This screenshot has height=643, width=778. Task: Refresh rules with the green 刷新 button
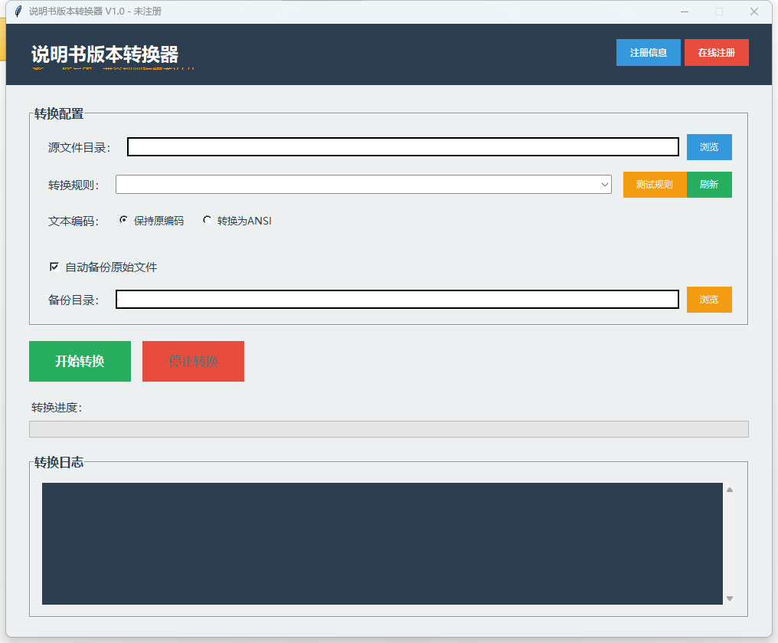point(708,185)
